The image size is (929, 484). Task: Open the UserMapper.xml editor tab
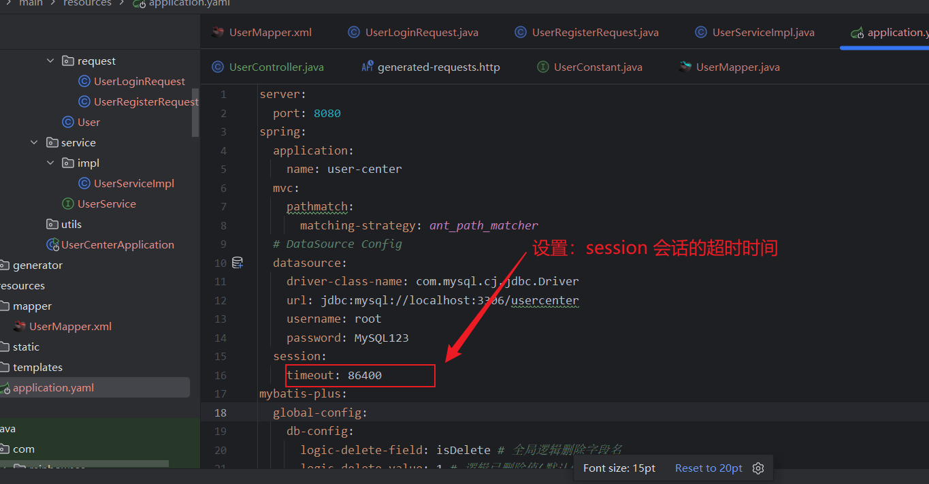(x=261, y=32)
